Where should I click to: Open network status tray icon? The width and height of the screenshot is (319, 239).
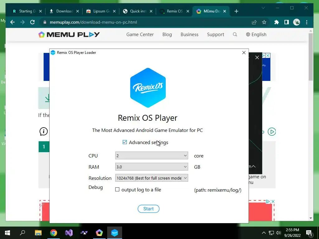tap(271, 233)
